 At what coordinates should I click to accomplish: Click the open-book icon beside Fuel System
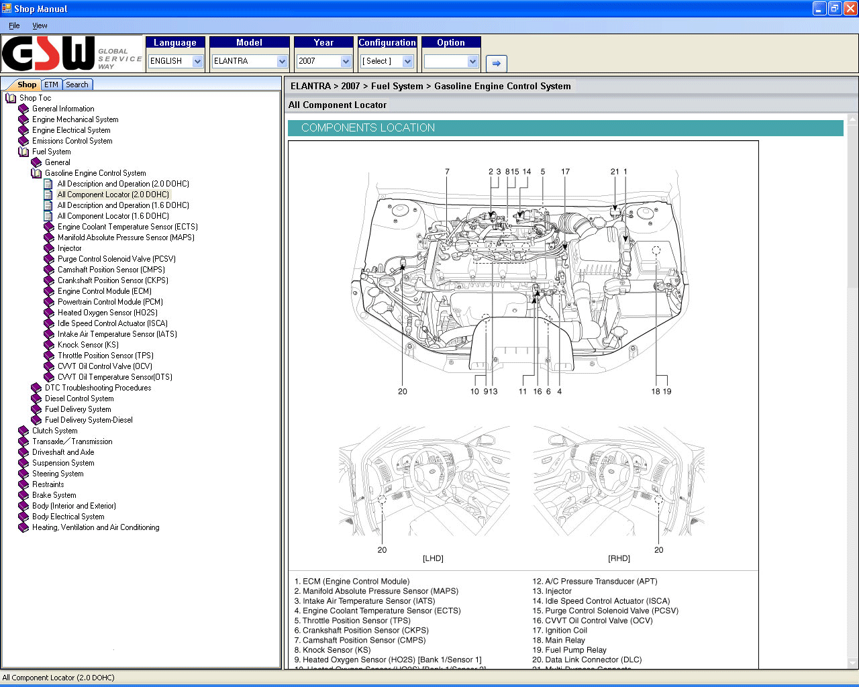[23, 152]
